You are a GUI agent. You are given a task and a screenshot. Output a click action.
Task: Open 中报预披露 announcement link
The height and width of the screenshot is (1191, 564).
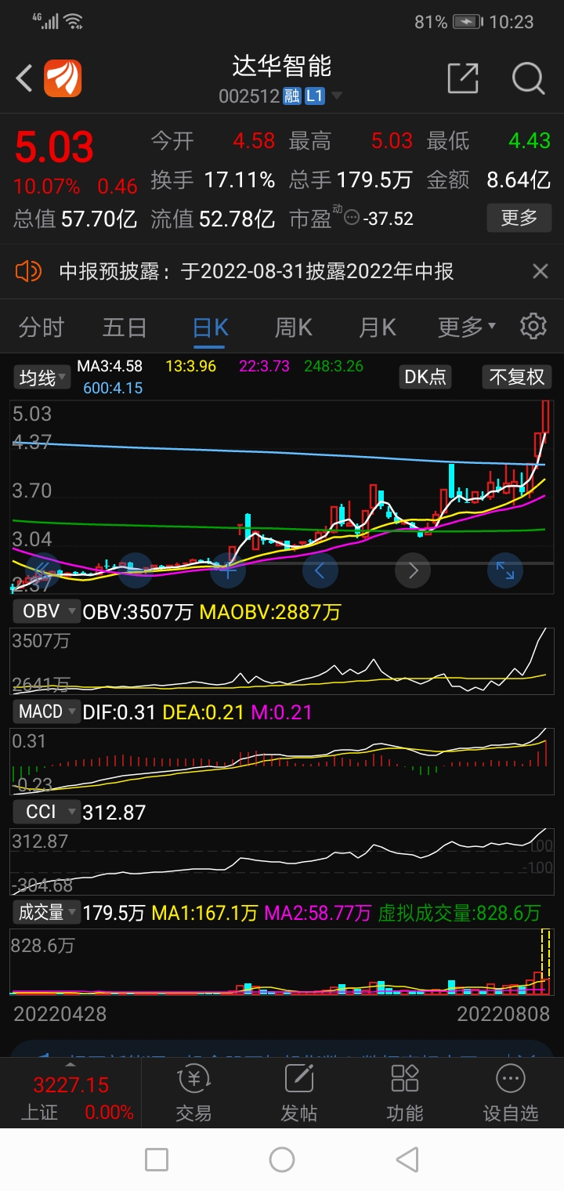coord(257,272)
